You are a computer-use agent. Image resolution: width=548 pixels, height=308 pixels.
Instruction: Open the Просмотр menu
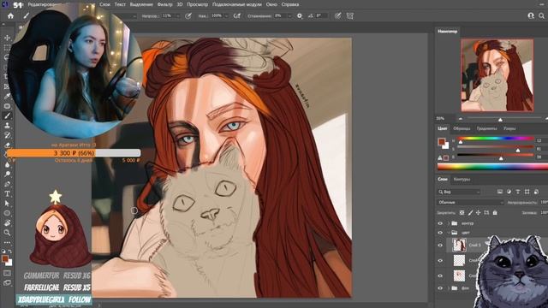[197, 4]
